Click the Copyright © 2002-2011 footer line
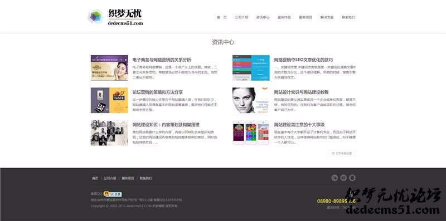The image size is (446, 221). click(134, 206)
